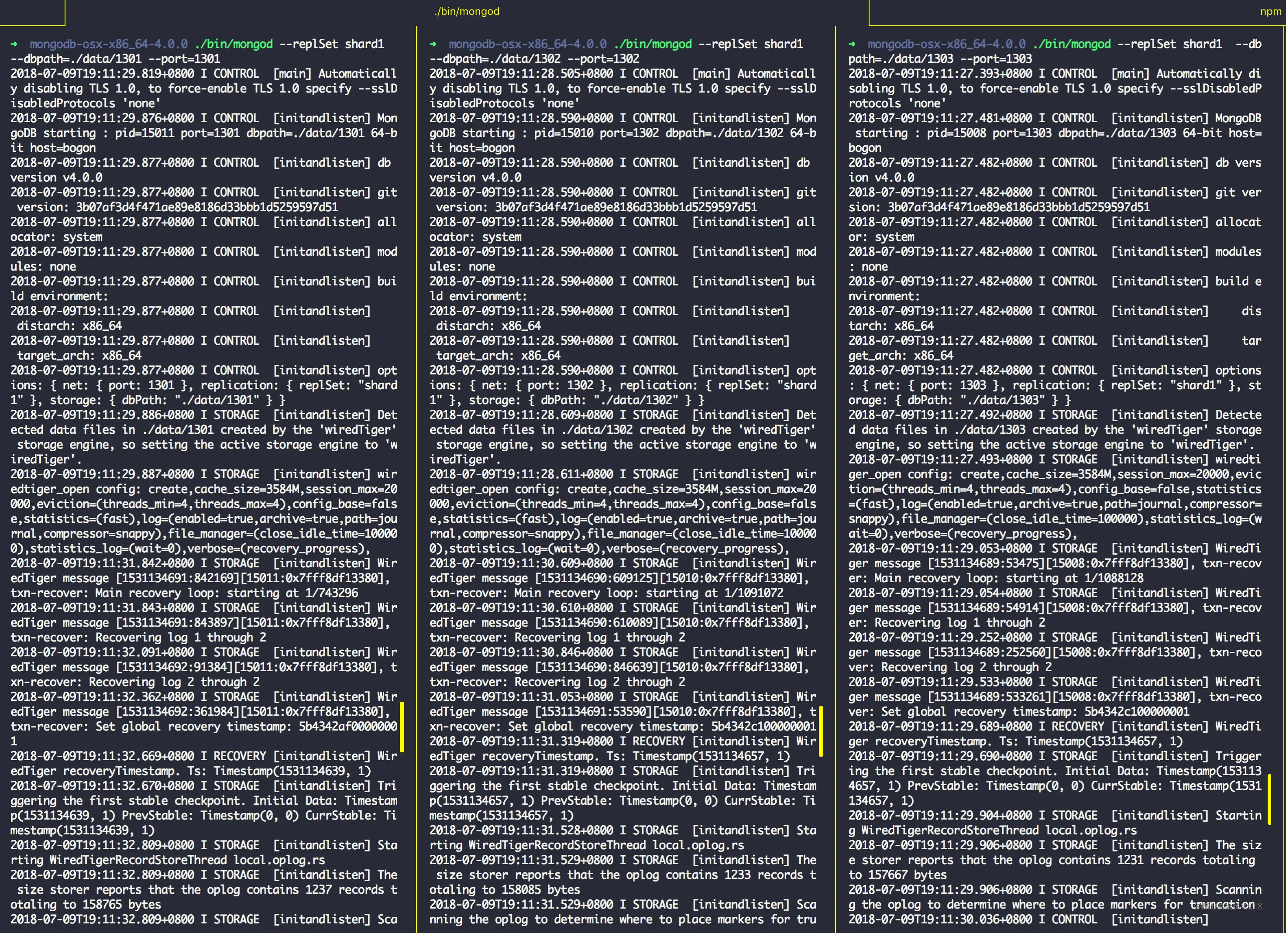The width and height of the screenshot is (1286, 933).
Task: Click WiredTiger message id '[1531134689:53475]'
Action: [987, 563]
